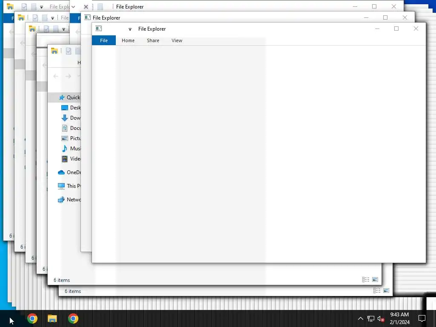
Task: Open the network tray icon
Action: pyautogui.click(x=371, y=318)
